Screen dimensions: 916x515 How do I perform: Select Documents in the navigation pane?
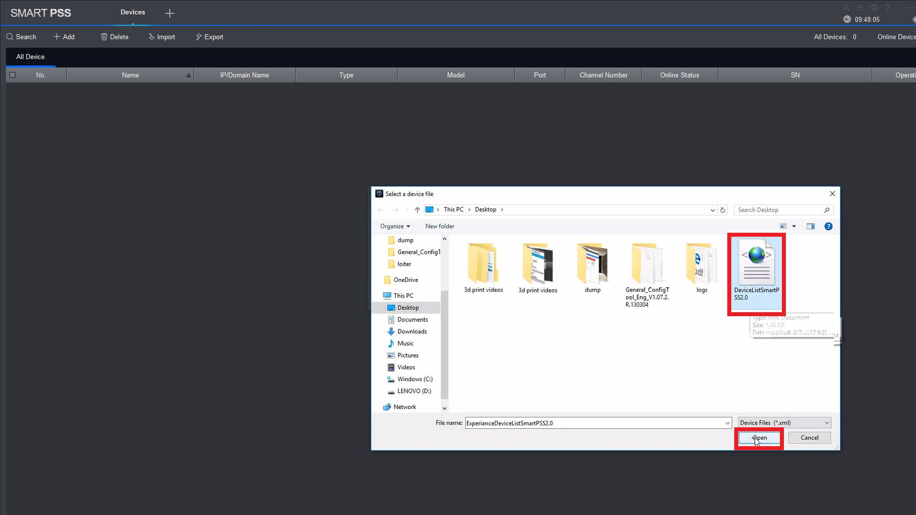(x=412, y=319)
